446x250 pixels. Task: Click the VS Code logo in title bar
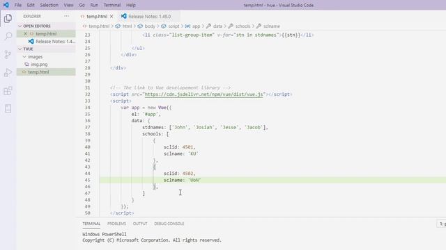[6, 5]
